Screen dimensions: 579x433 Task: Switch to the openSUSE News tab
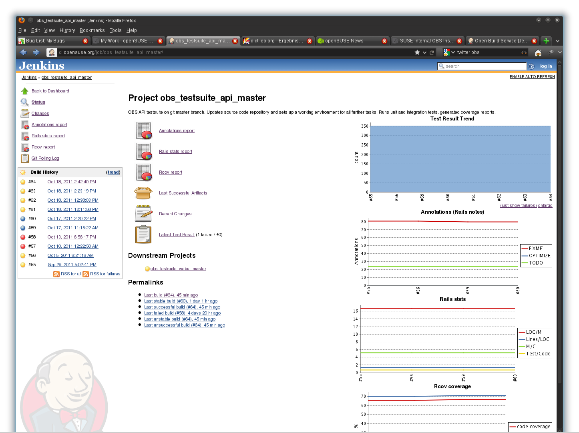click(344, 40)
